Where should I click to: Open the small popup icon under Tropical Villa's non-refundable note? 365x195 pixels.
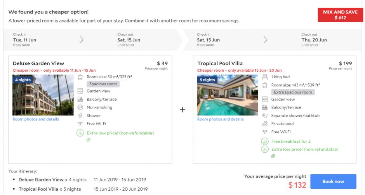coord(273,156)
